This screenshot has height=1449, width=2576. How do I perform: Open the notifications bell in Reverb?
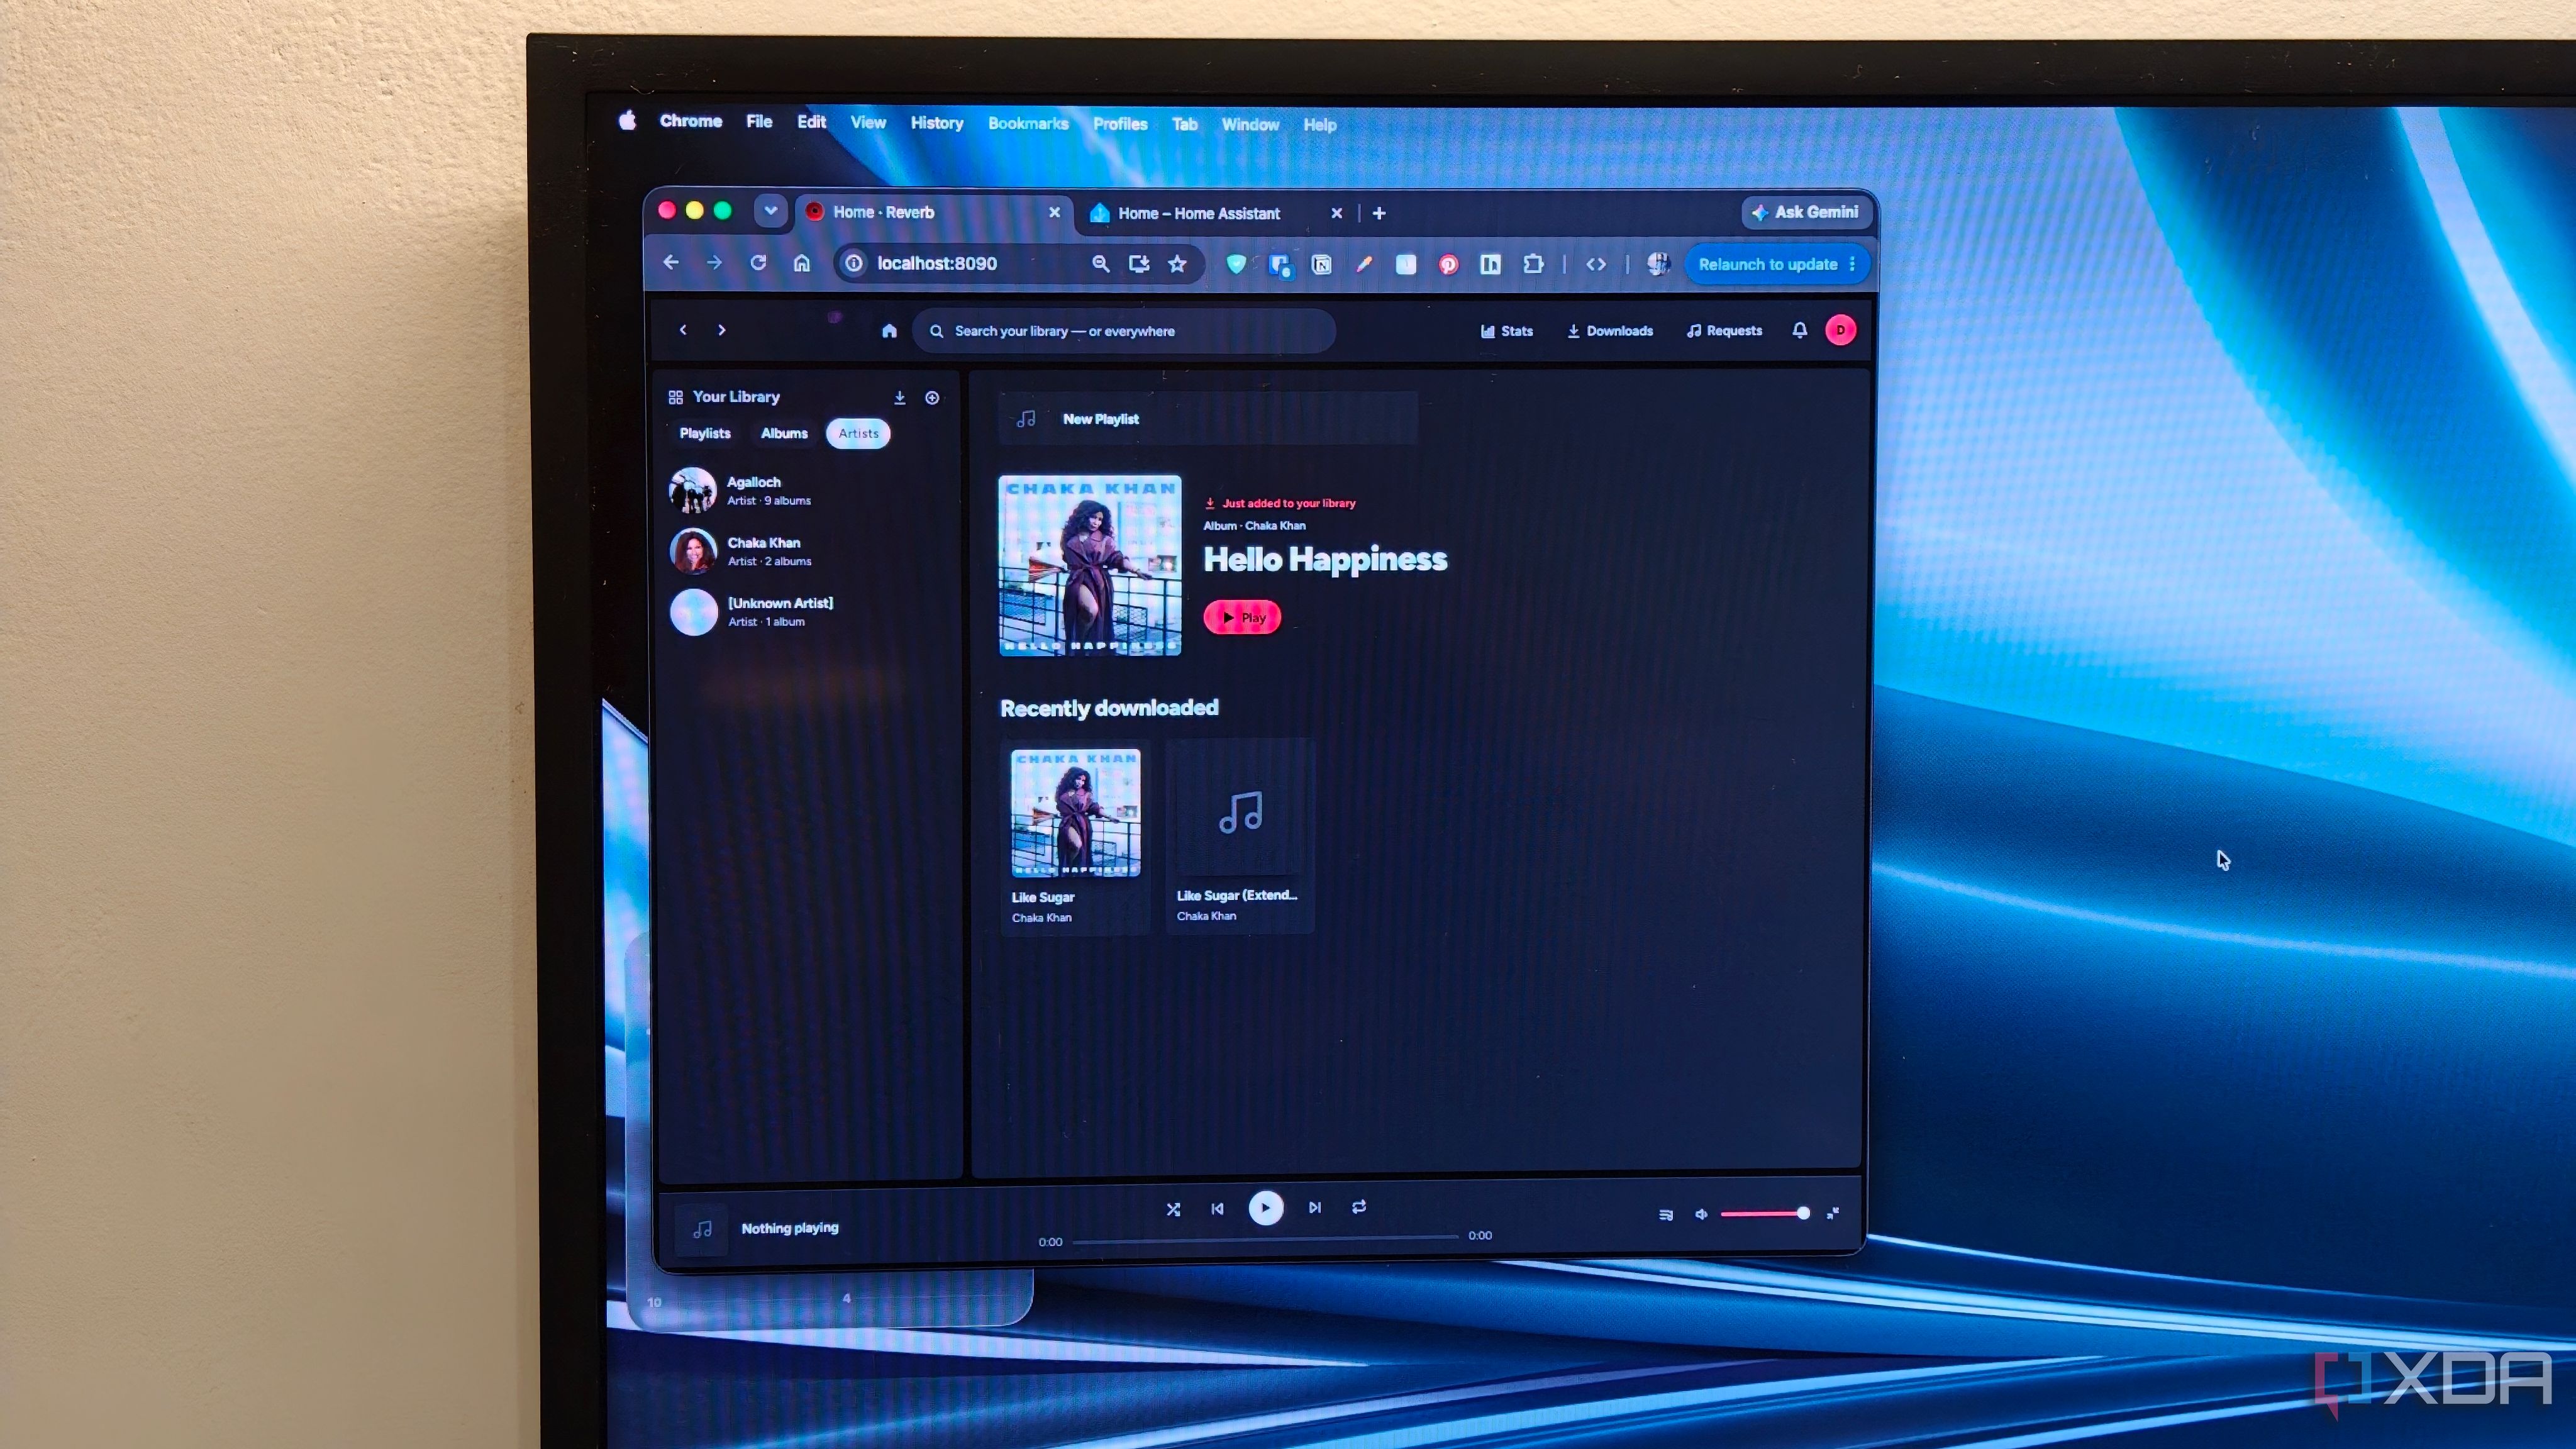1799,330
